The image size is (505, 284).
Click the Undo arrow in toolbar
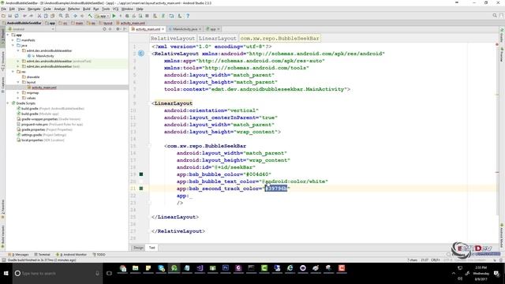click(24, 16)
